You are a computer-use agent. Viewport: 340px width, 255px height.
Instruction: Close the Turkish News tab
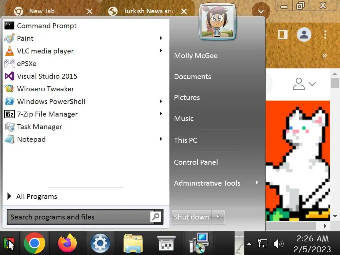pos(184,11)
